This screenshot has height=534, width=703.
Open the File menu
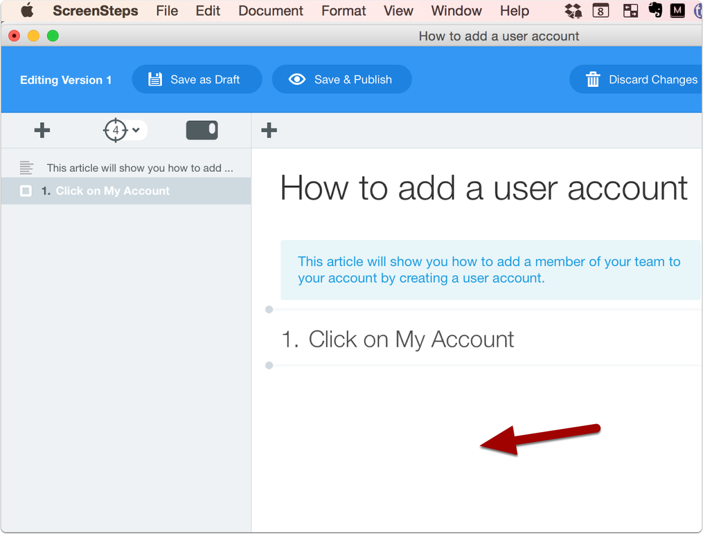pyautogui.click(x=167, y=10)
